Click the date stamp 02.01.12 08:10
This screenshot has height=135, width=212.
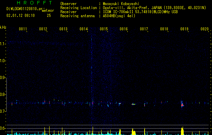click(x=21, y=16)
